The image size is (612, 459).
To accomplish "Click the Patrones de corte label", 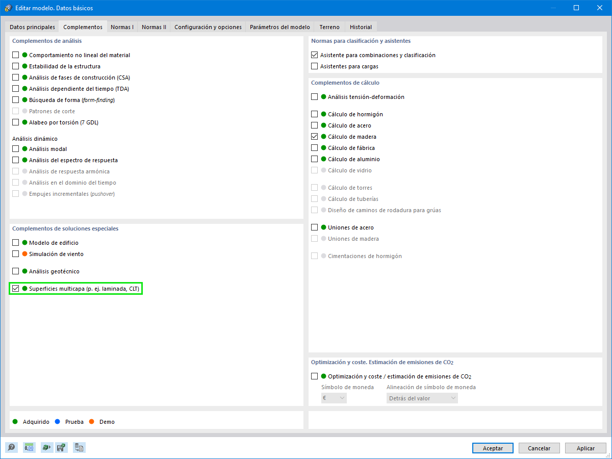I will (52, 111).
